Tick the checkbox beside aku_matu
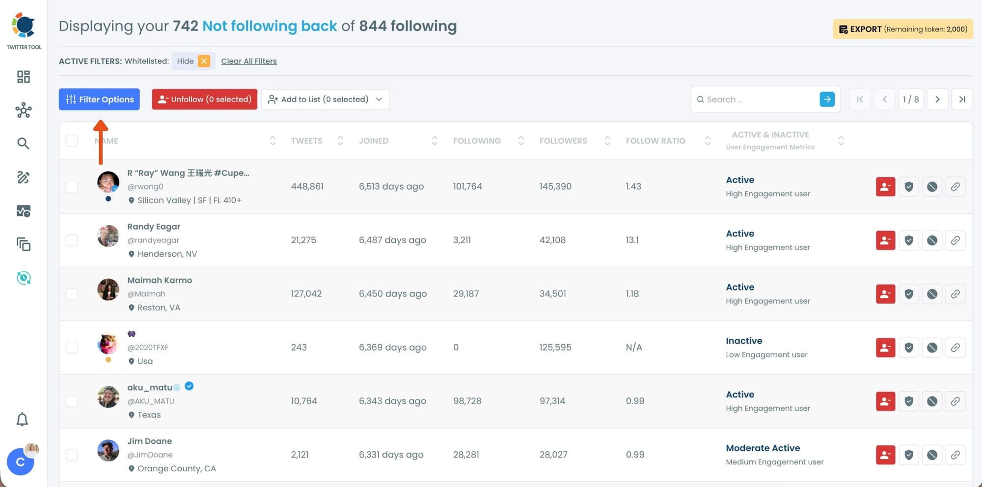 coord(72,401)
